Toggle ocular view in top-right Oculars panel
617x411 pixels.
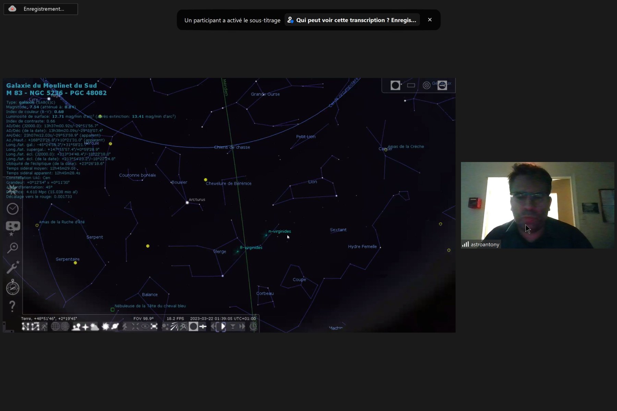(395, 85)
